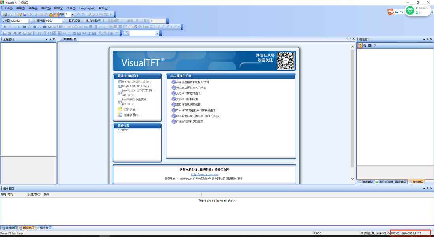Click the Save project icon in toolbar
This screenshot has width=434, height=237.
[25, 15]
